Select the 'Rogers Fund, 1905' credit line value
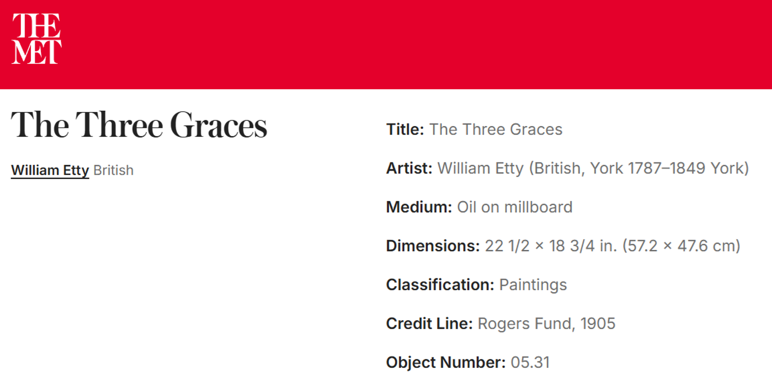 click(546, 323)
